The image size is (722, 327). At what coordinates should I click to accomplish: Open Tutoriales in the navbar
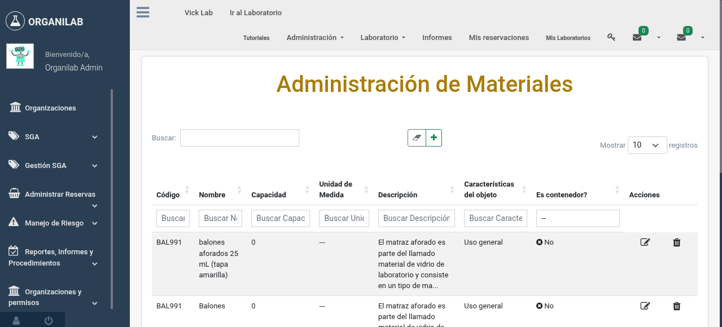(x=256, y=38)
